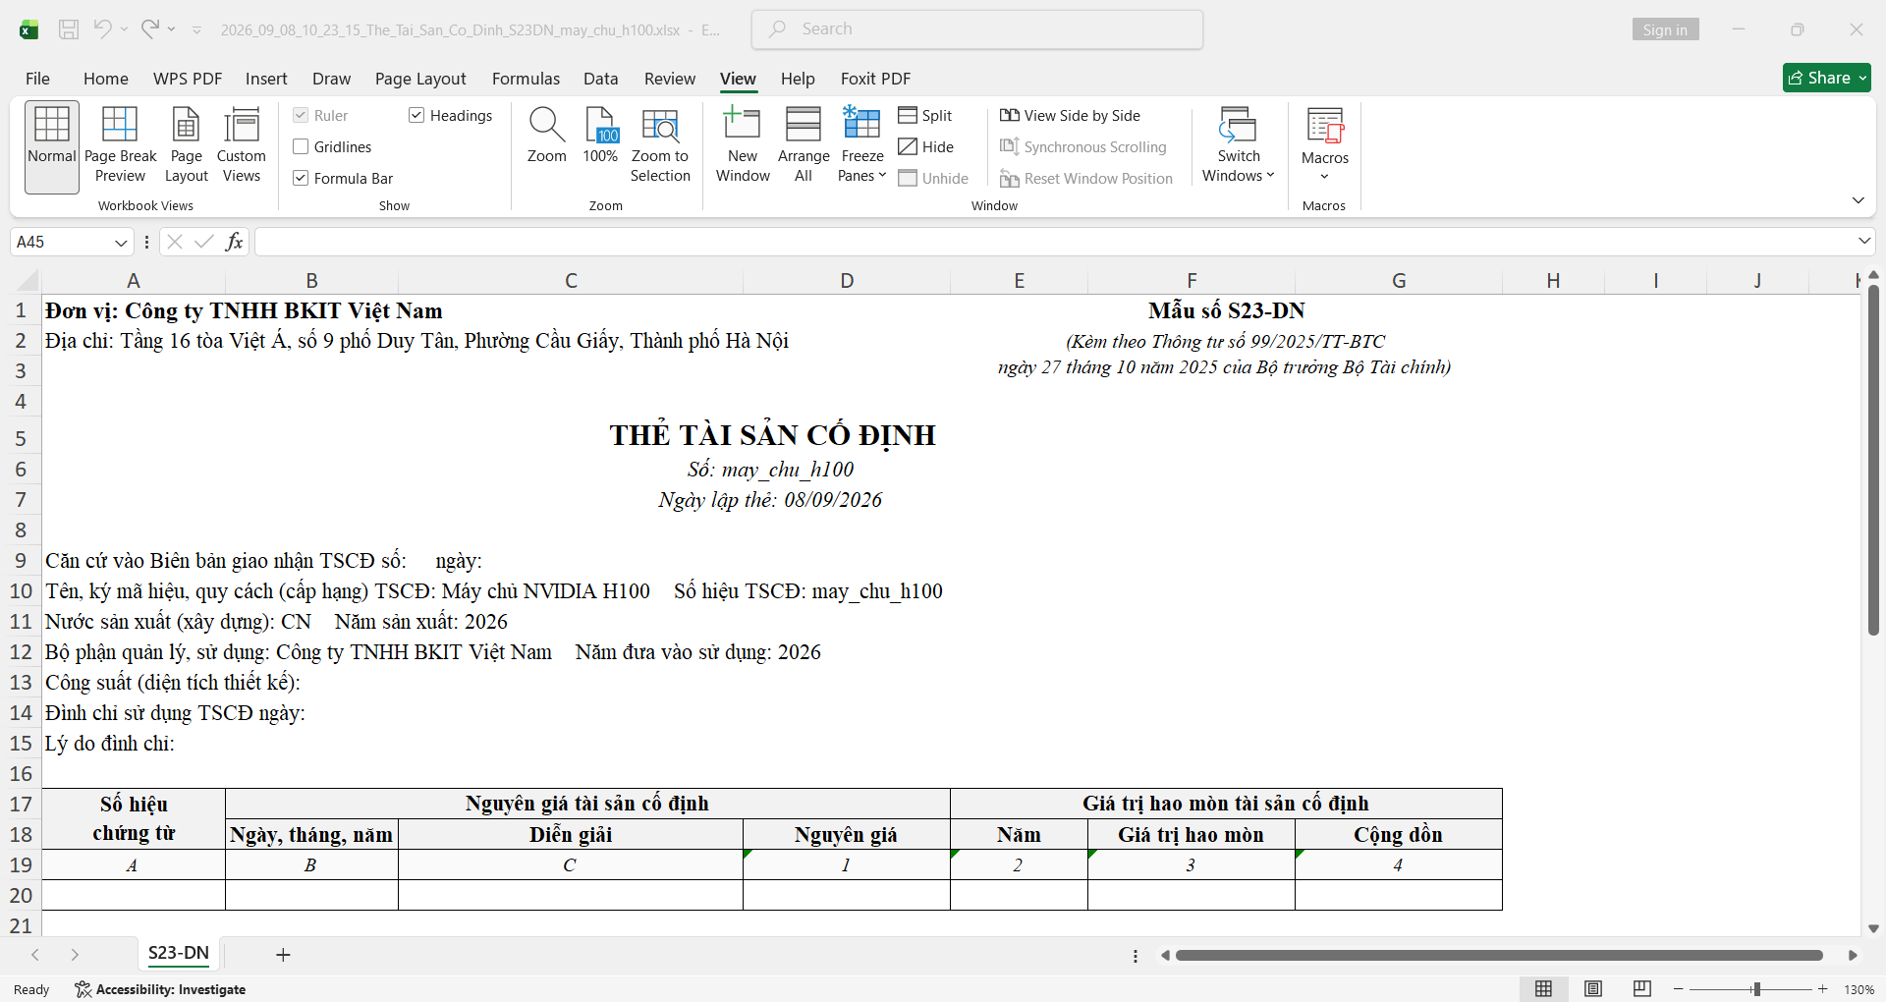Cancel formula entry with the X icon
The image size is (1886, 1002).
coord(175,242)
